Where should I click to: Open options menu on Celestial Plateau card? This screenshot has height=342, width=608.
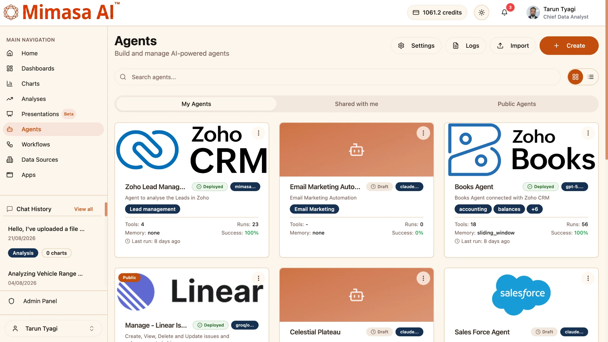pyautogui.click(x=423, y=278)
